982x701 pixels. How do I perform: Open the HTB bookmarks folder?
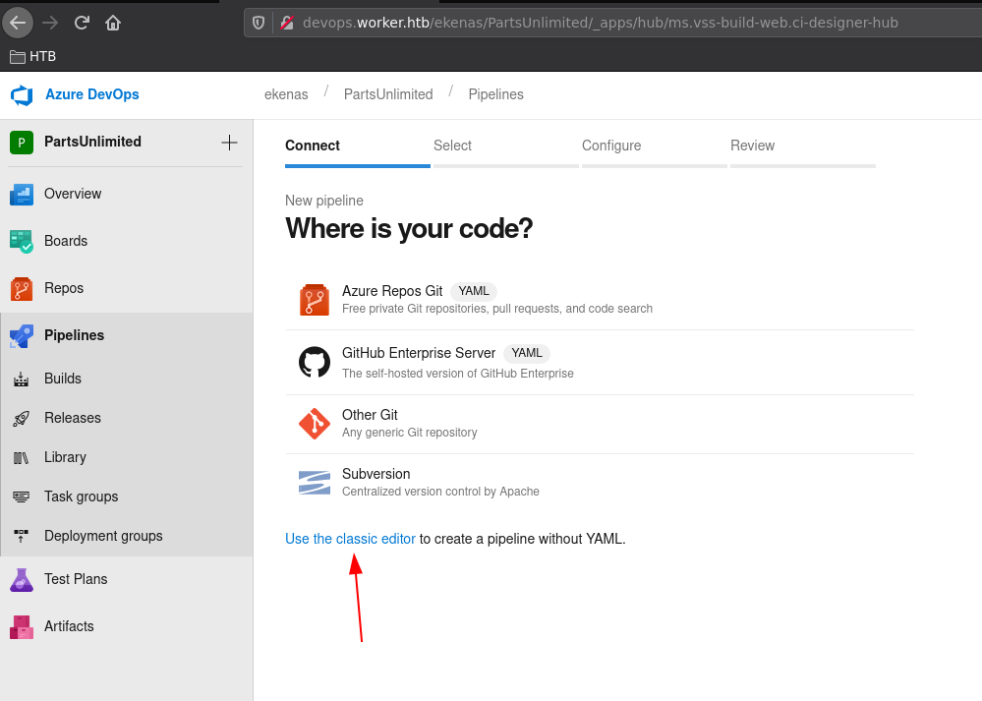point(33,56)
